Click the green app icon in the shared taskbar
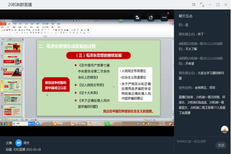 [108, 124]
